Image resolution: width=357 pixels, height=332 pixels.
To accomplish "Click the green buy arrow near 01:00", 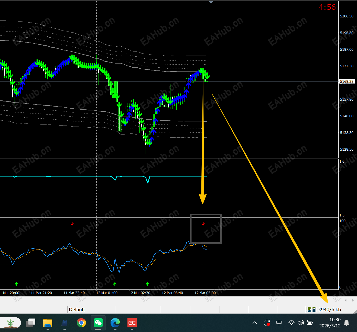I will tap(115, 284).
